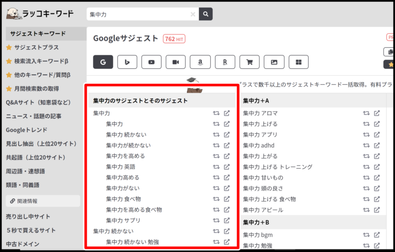Select the shopping cart source icon

249,62
